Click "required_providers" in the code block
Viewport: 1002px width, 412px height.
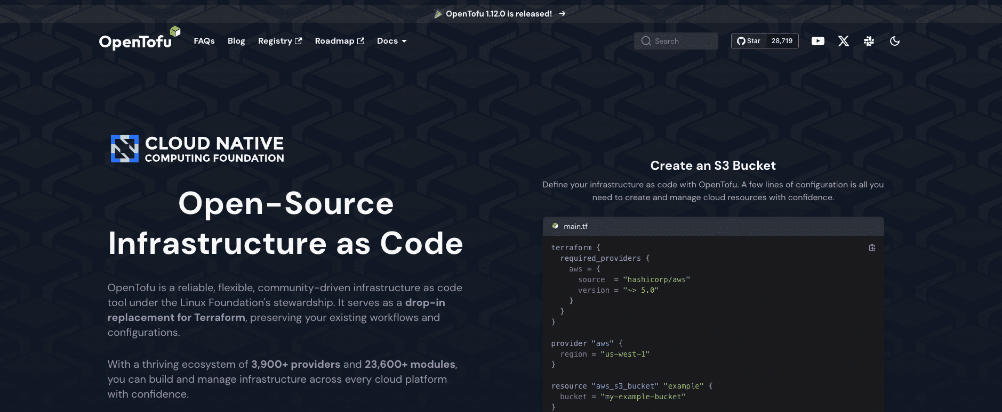pos(600,258)
